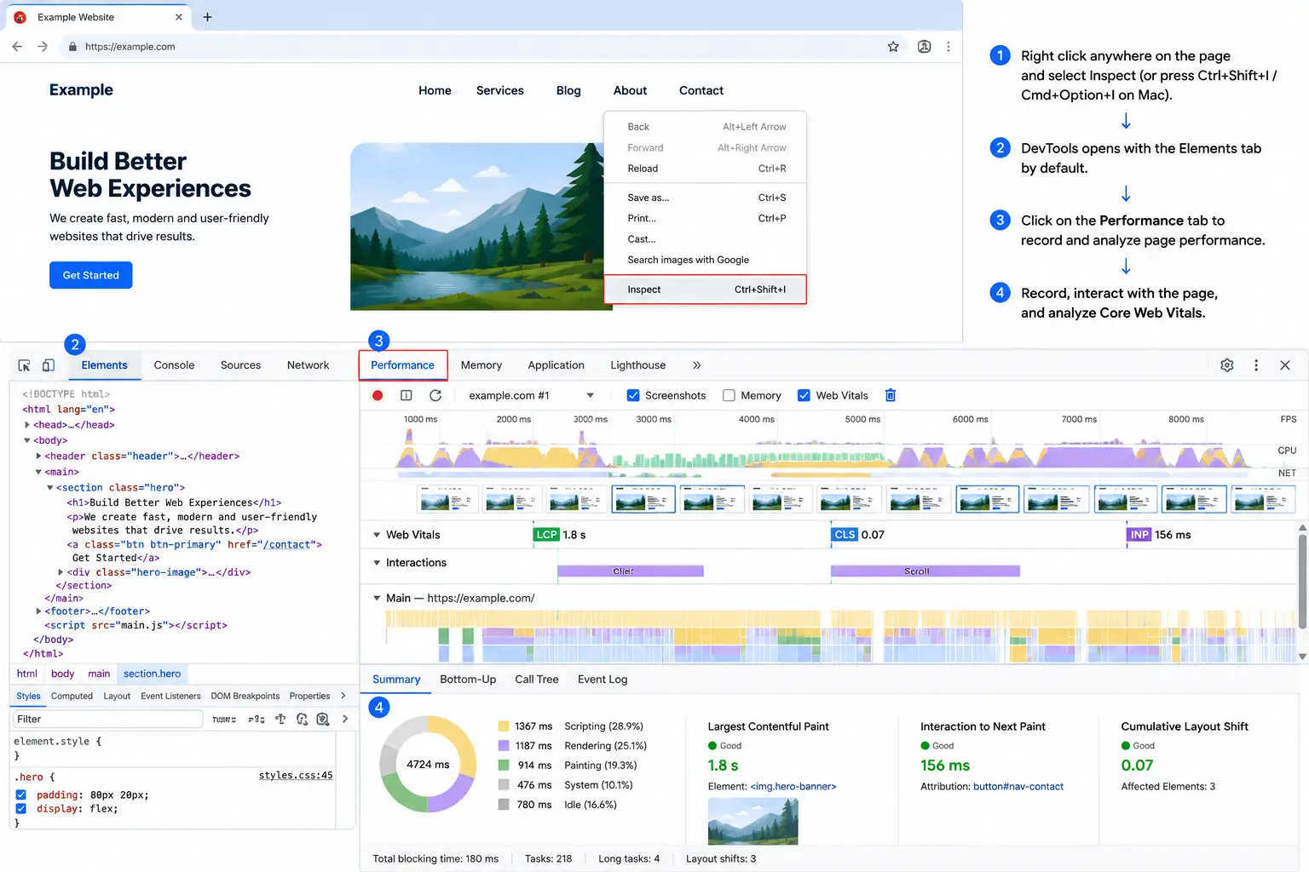Image resolution: width=1309 pixels, height=872 pixels.
Task: Uncheck the display: flex CSS property
Action: [x=21, y=808]
